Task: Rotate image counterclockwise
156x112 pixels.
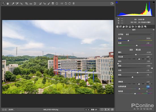Action: [66, 4]
